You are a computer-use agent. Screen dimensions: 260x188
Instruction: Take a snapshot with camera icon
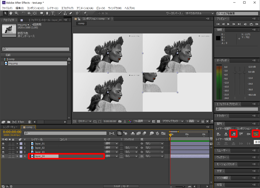coord(120,121)
